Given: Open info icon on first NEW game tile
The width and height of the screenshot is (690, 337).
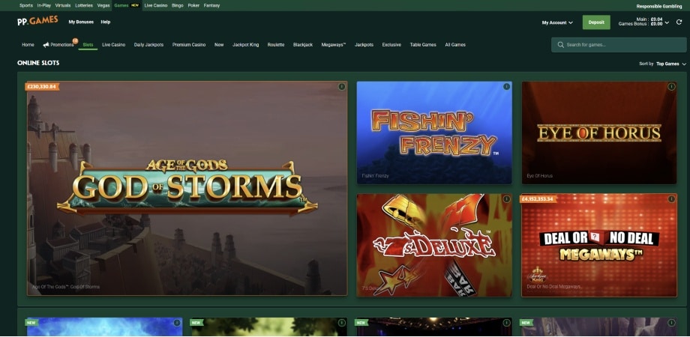Looking at the screenshot, I should (177, 323).
